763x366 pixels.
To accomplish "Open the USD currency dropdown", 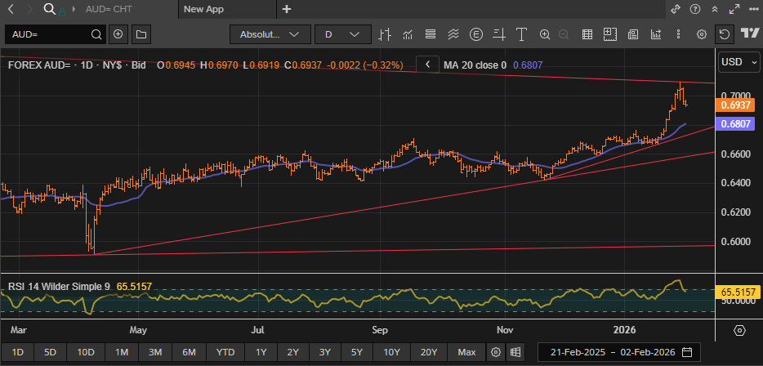I will click(x=738, y=63).
